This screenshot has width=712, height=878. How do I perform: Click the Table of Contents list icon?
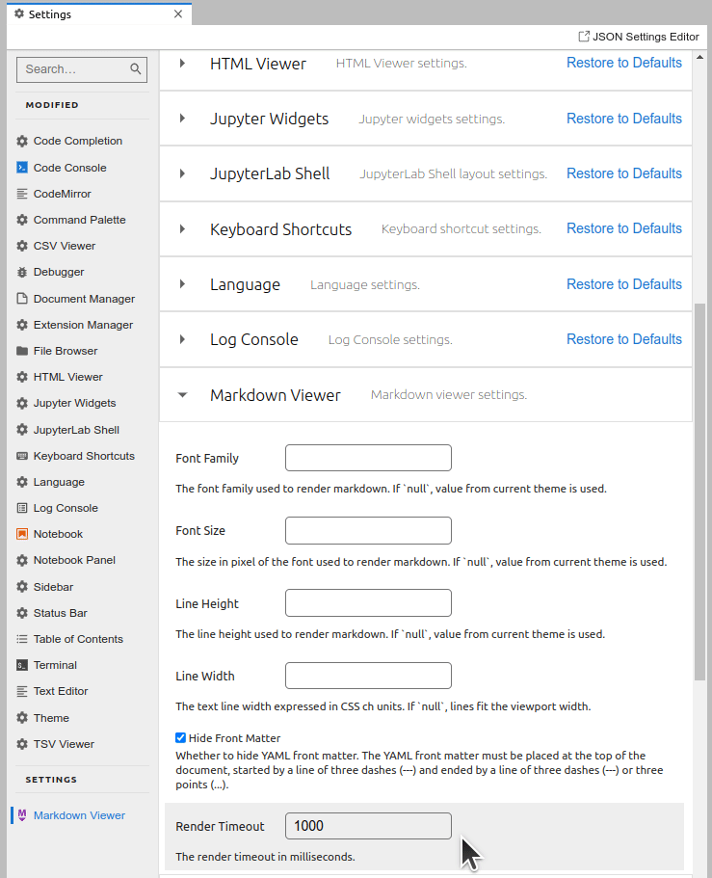21,639
